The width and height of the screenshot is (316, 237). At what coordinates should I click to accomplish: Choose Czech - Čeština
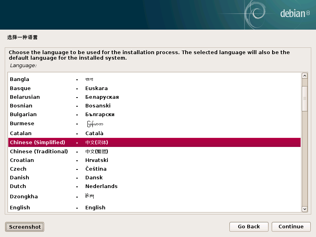pos(154,169)
